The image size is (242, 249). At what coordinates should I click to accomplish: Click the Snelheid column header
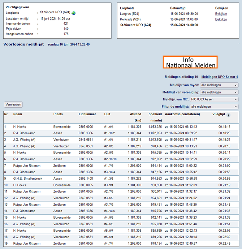click(x=155, y=114)
